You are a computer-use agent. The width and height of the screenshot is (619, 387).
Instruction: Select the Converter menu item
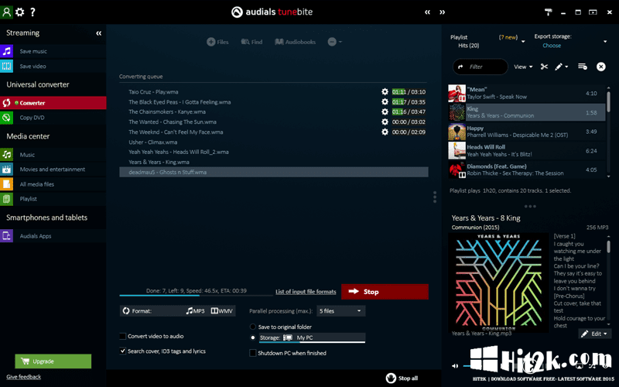(x=53, y=103)
